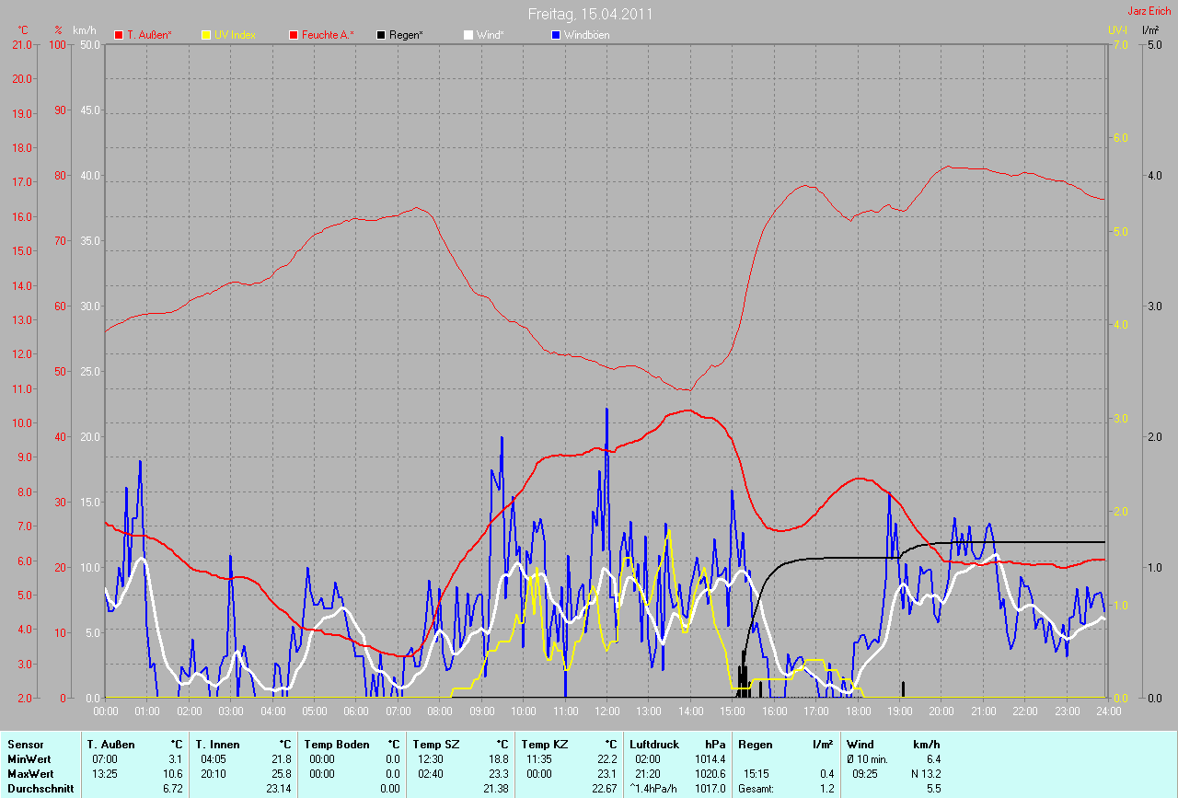This screenshot has height=798, width=1178.
Task: Select the Luftdruck minimum value "1014.4"
Action: pos(710,758)
